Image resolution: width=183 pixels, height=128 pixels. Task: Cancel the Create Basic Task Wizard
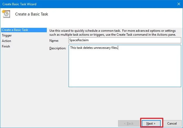point(172,123)
